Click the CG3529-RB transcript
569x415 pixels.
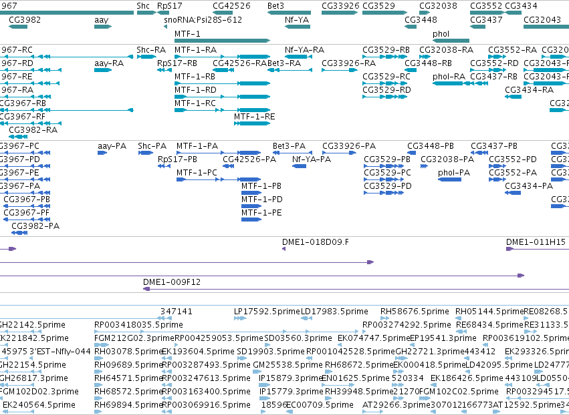coord(384,57)
